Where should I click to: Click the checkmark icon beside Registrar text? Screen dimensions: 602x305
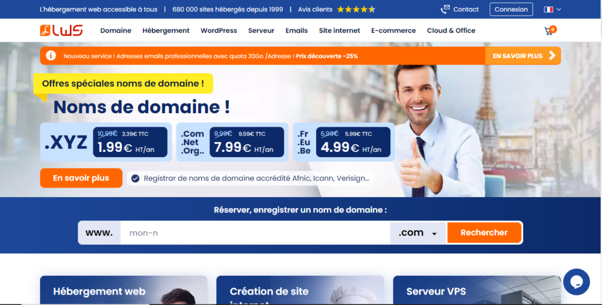135,178
